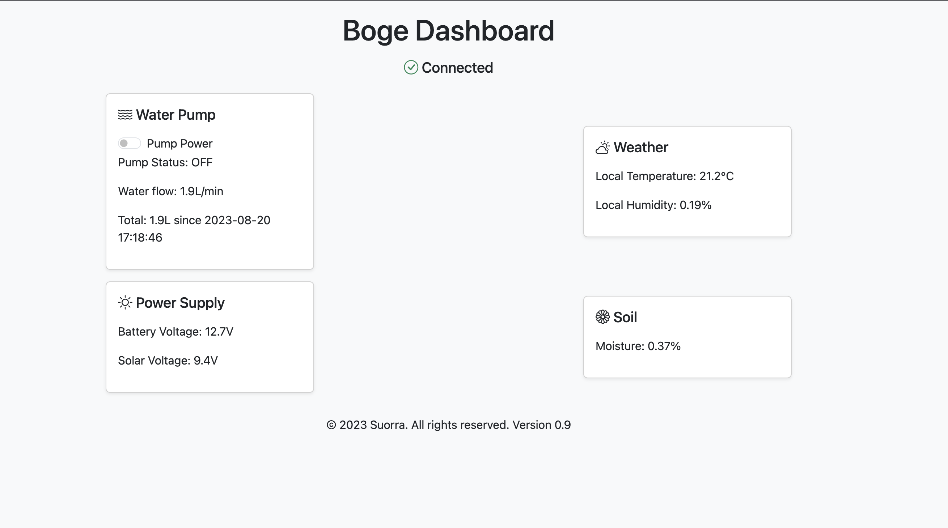This screenshot has height=528, width=948.
Task: Click the Local Humidity 0.19% reading
Action: tap(653, 205)
